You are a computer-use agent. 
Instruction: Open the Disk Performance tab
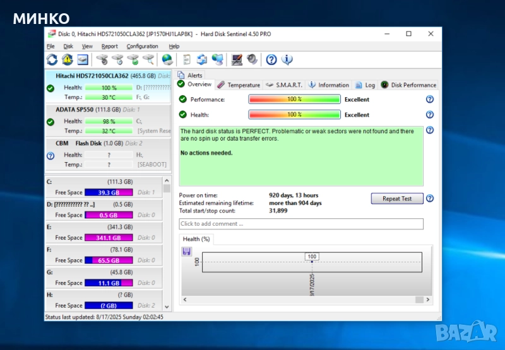408,85
